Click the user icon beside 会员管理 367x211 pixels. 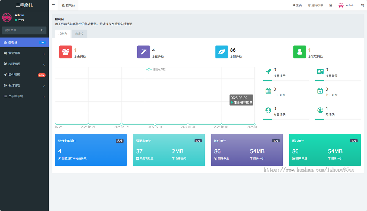coord(5,85)
